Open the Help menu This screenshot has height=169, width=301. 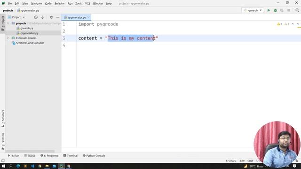click(109, 3)
